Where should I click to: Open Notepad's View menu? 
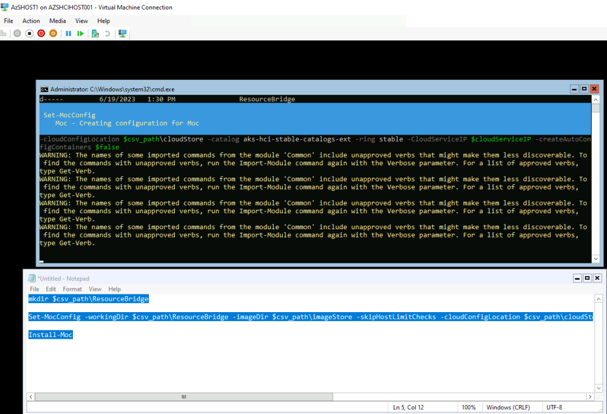click(x=95, y=289)
